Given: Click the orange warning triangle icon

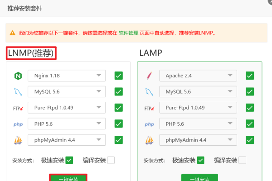Looking at the screenshot, I should 13,33.
